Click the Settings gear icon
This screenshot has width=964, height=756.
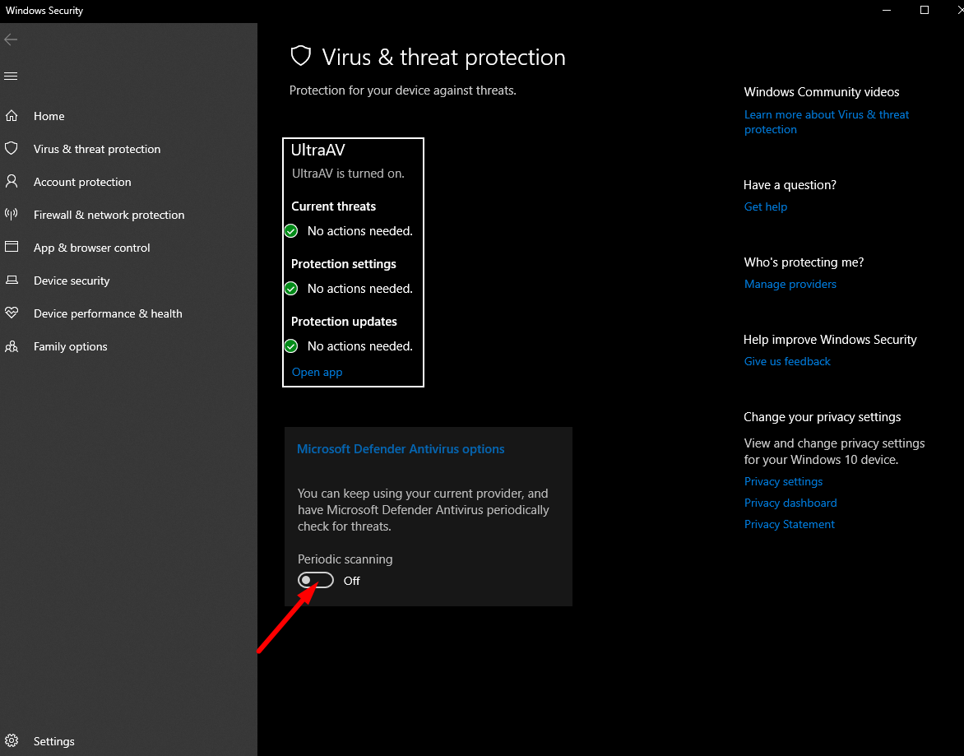tap(11, 740)
